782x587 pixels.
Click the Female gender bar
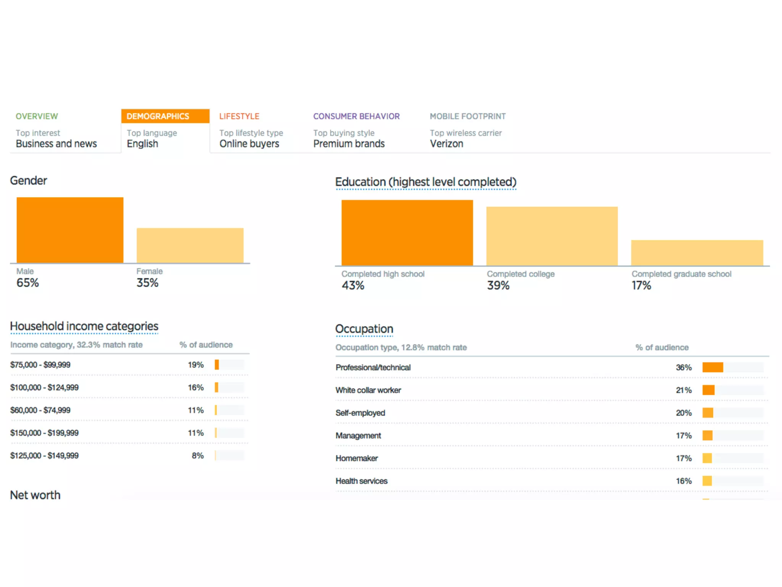190,245
